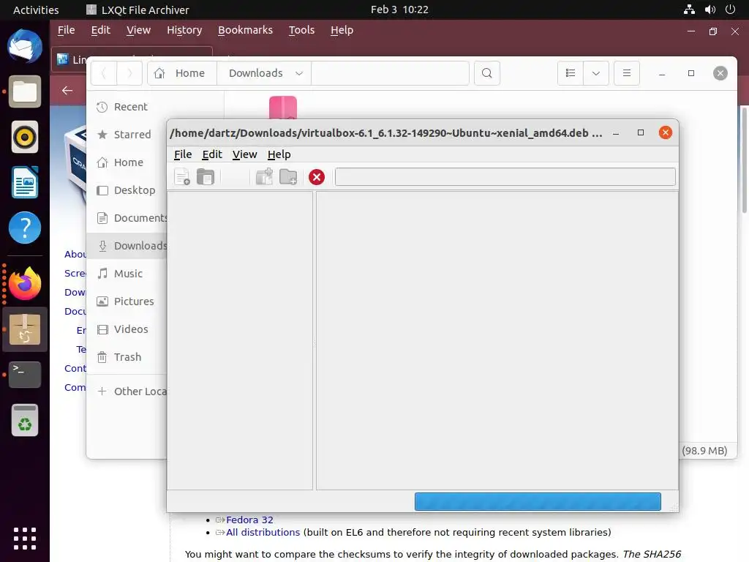Viewport: 749px width, 562px height.
Task: Open the hamburger menu in Files window
Action: click(627, 73)
